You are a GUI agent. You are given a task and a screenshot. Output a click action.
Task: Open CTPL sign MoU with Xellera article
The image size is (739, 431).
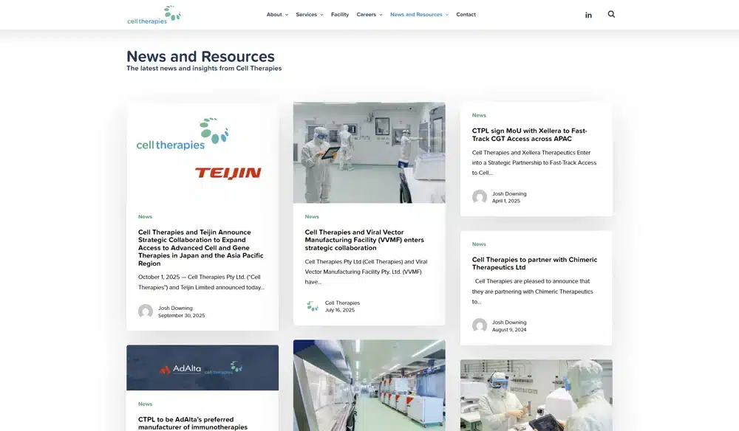pos(529,134)
